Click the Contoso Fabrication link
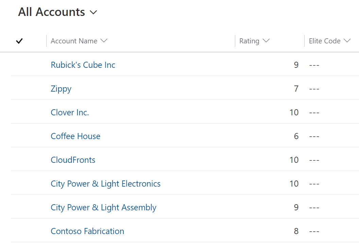 (x=87, y=231)
